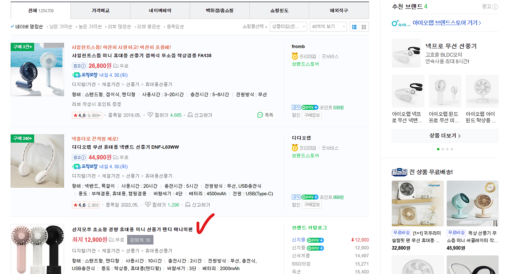Sort by 리뷰 좋은순
The width and height of the screenshot is (512, 274).
(148, 27)
